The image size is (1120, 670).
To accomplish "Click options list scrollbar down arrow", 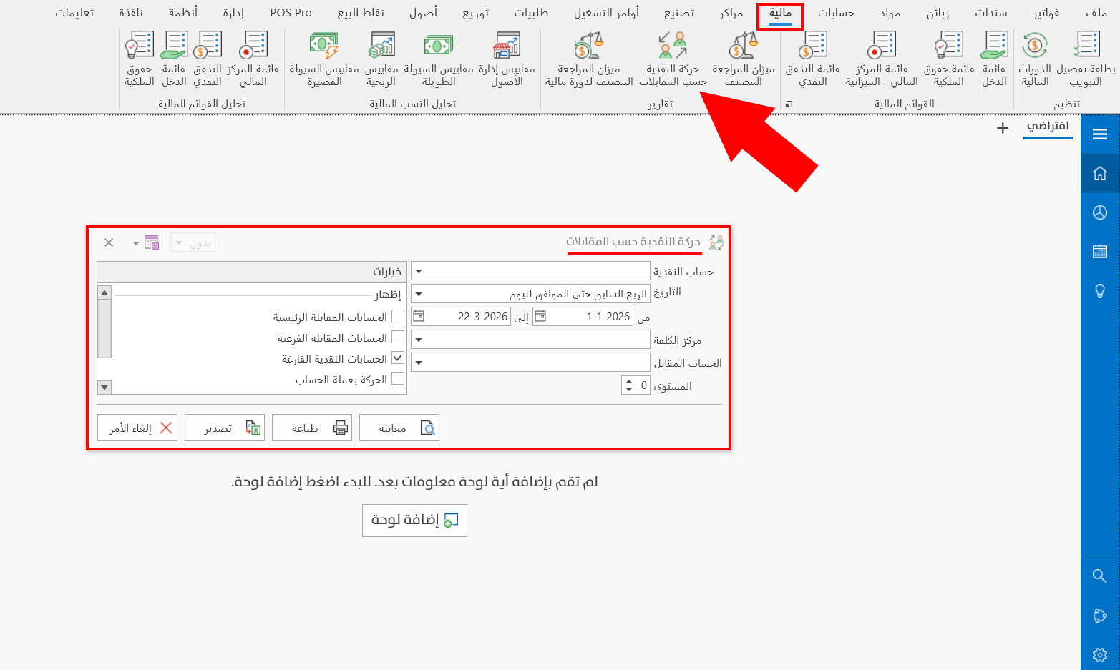I will [x=104, y=388].
